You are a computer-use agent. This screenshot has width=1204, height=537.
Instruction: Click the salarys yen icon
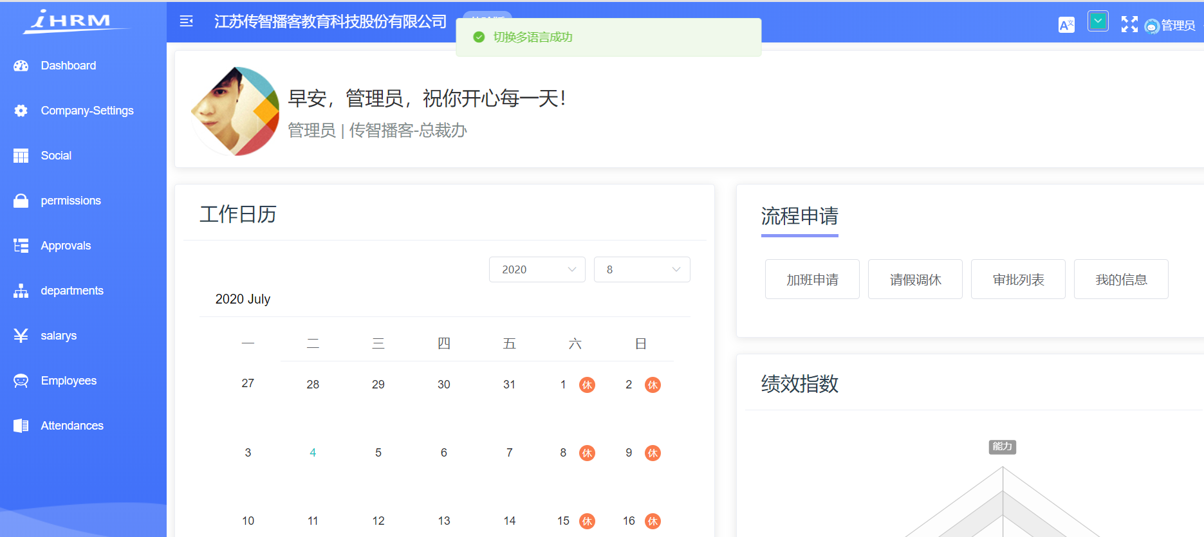[x=21, y=336]
